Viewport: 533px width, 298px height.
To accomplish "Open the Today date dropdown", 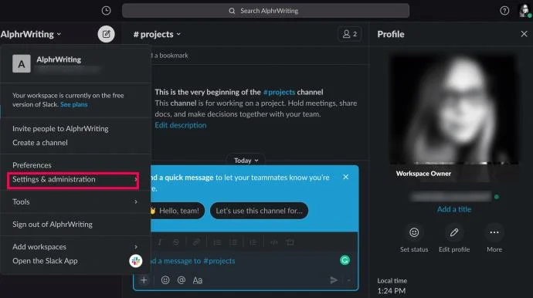I will (x=246, y=161).
